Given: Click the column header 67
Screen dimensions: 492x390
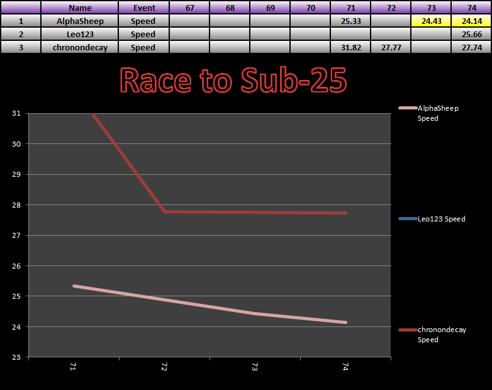Looking at the screenshot, I should click(189, 8).
